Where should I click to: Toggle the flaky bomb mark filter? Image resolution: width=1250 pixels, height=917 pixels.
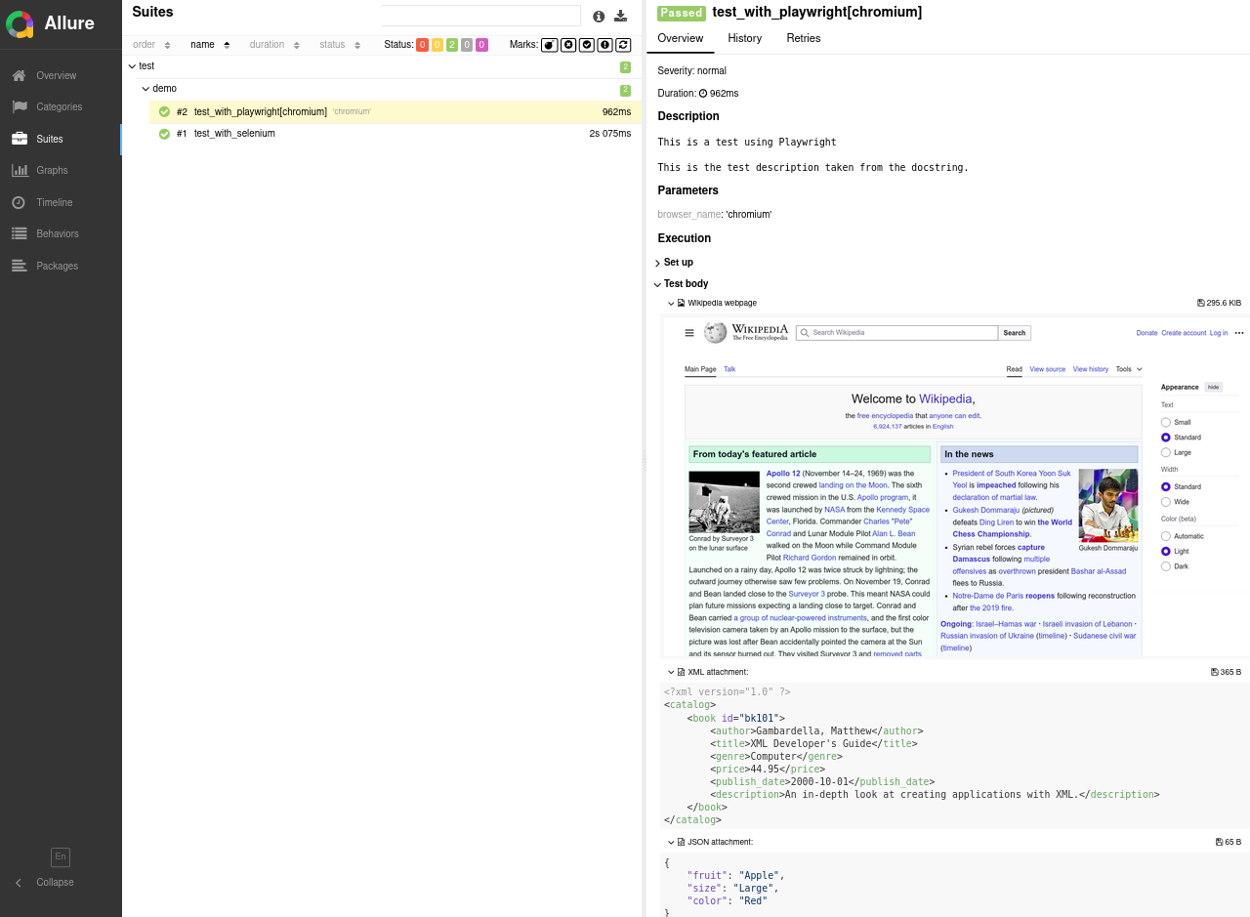point(550,45)
